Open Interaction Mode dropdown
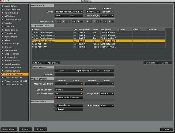Screen dimensions: 175x133 69,94
